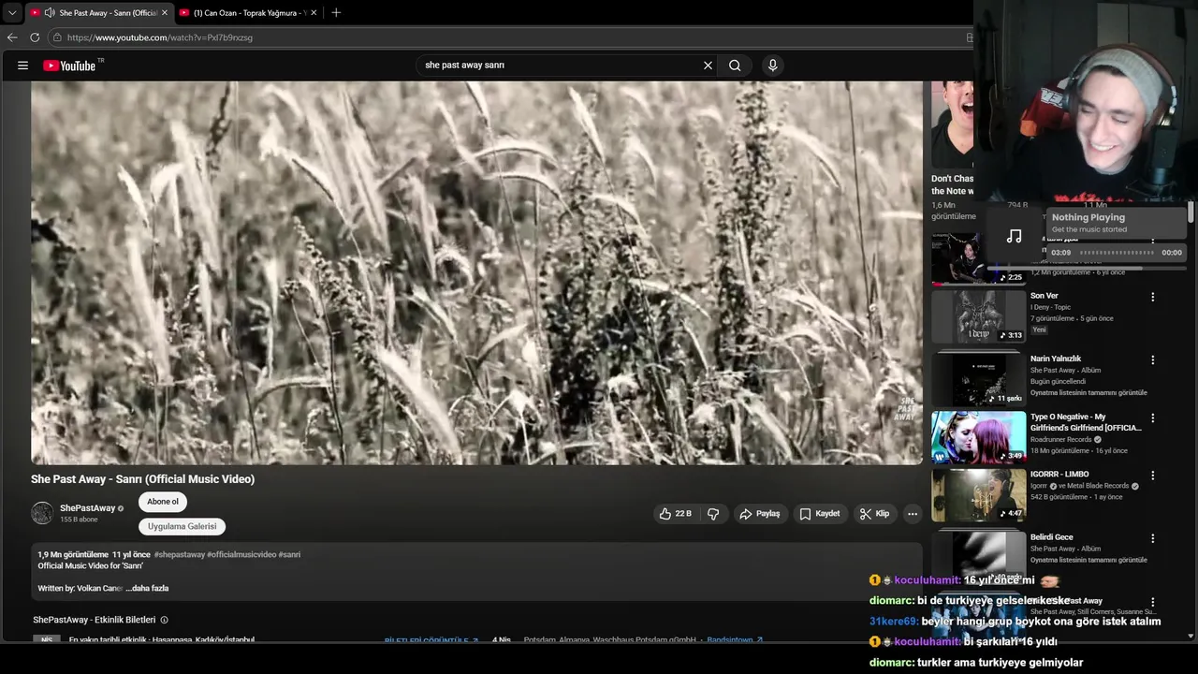The height and width of the screenshot is (674, 1198).
Task: Open the Roadrunner Records channel name
Action: (x=1061, y=440)
